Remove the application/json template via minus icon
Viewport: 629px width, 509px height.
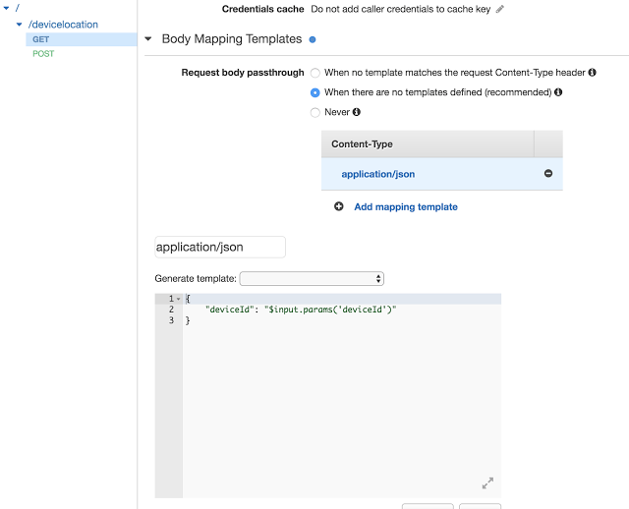548,174
